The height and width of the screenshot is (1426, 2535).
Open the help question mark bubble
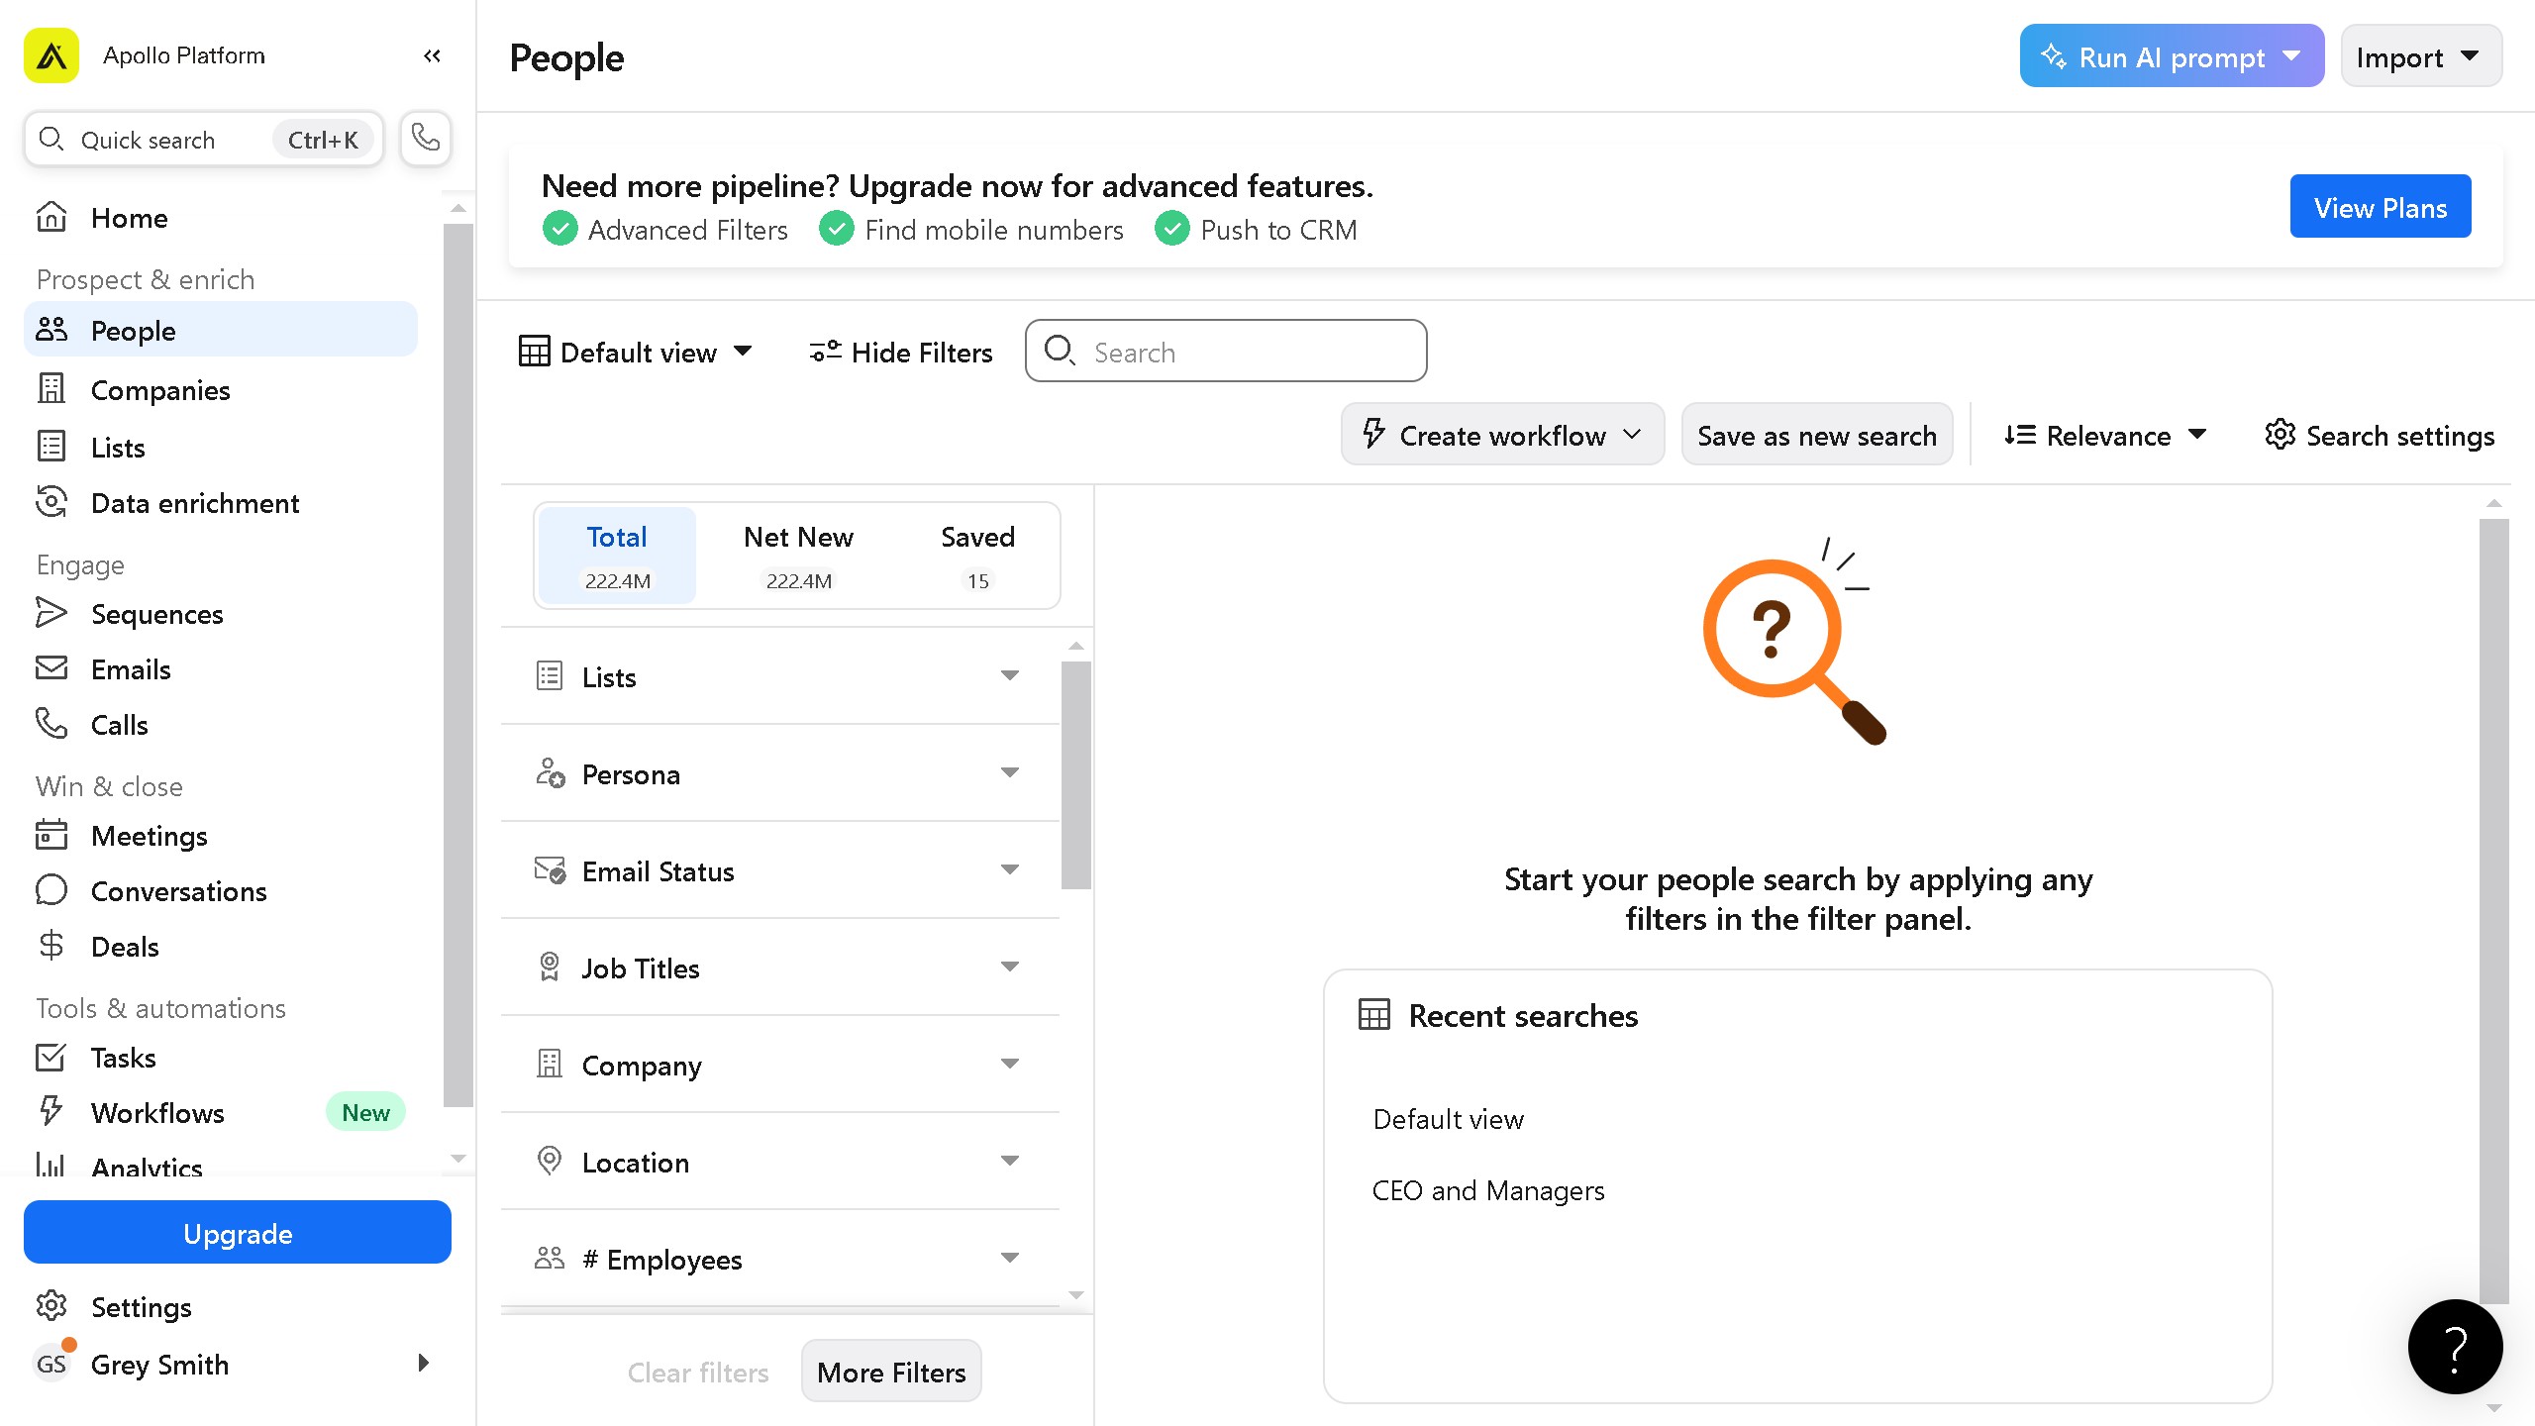point(2454,1347)
